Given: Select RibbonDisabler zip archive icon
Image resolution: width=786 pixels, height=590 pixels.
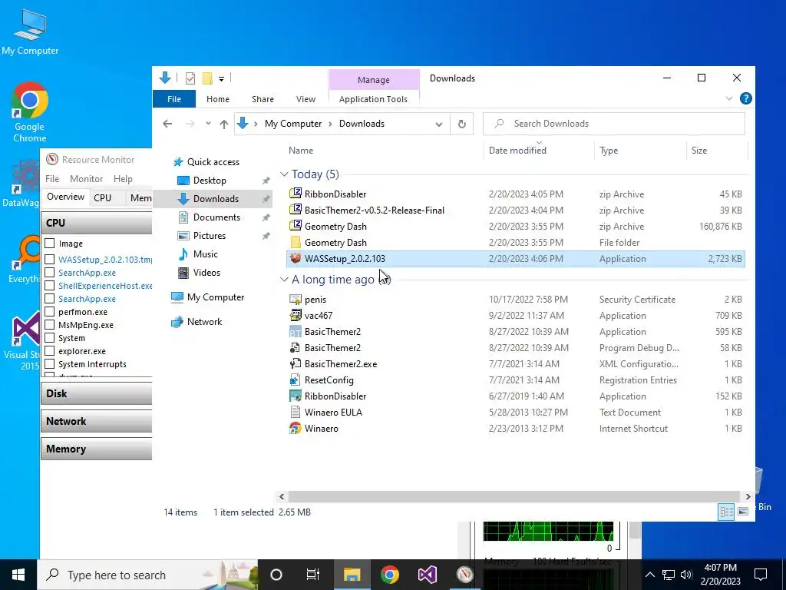Looking at the screenshot, I should coord(296,194).
